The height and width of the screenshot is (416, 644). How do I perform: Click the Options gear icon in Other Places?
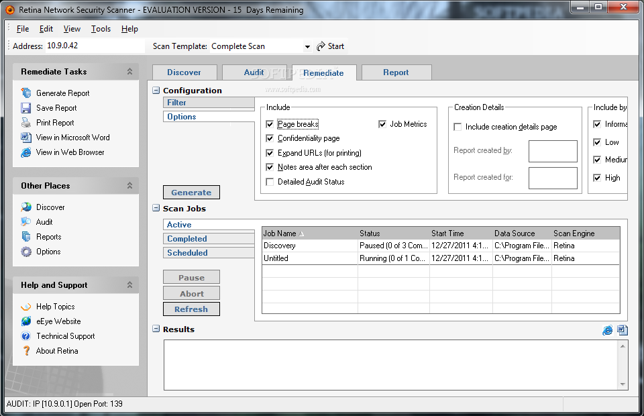pyautogui.click(x=26, y=252)
